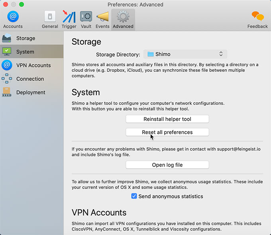Click Reset all preferences button
This screenshot has width=271, height=235.
pos(167,132)
